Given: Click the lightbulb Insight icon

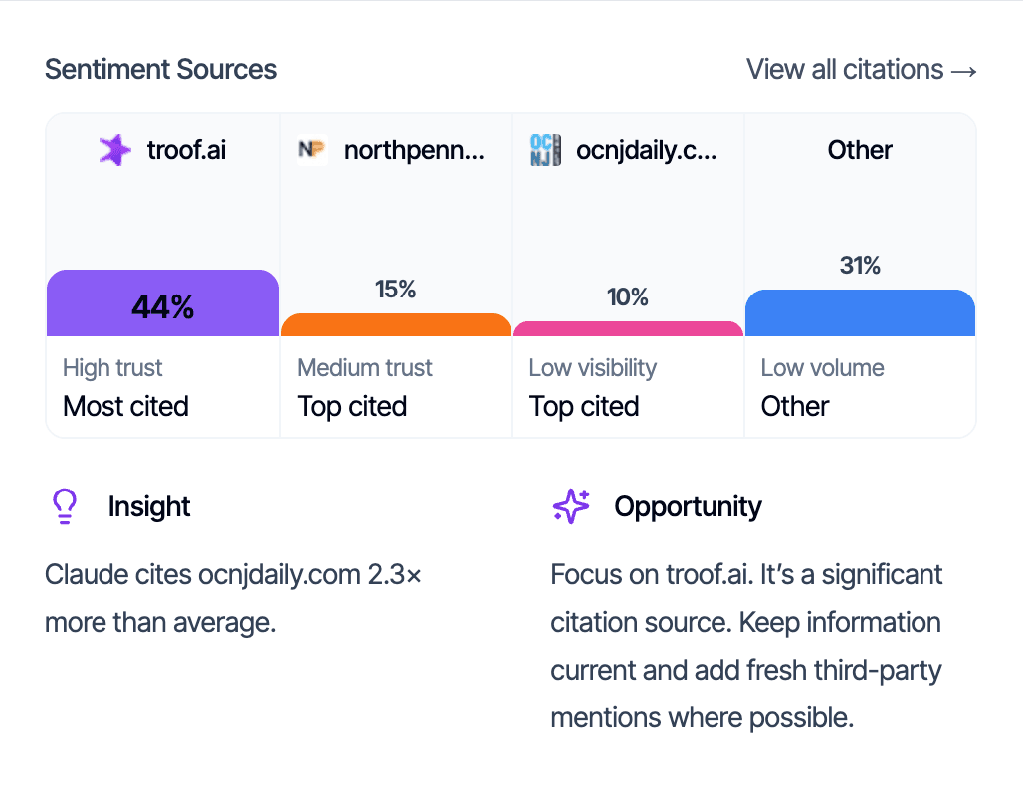Looking at the screenshot, I should [64, 506].
